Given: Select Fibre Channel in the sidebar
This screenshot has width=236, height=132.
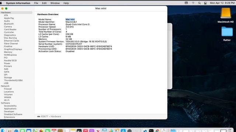Looking at the screenshot, I should [11, 44].
